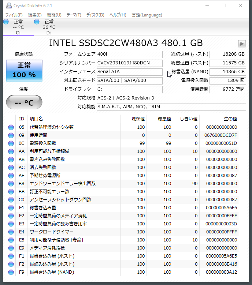The height and width of the screenshot is (285, 252).
Task: Click status icon of ID 0C row
Action: pyautogui.click(x=11, y=143)
